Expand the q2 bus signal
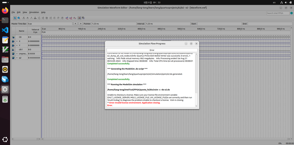The image size is (294, 145). pos(17,58)
